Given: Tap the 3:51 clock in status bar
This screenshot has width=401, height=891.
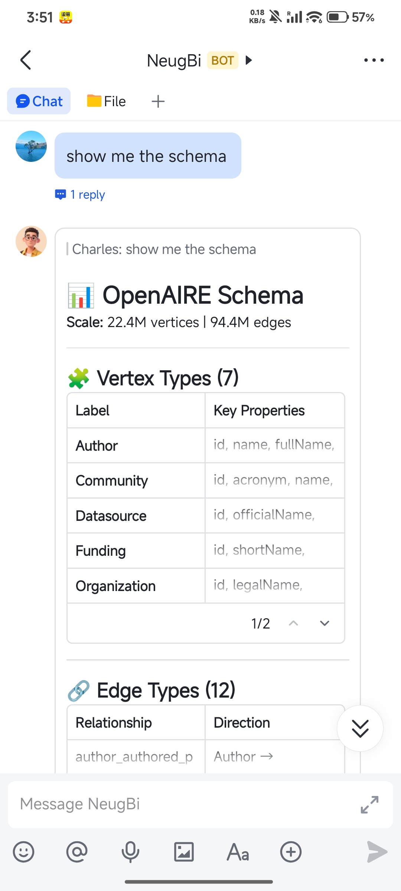Looking at the screenshot, I should point(40,17).
